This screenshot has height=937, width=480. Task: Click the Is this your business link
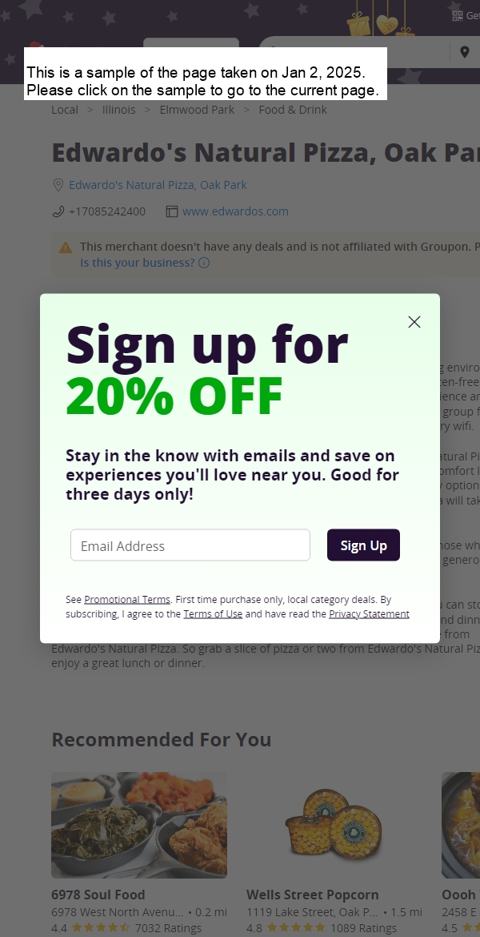tap(138, 263)
